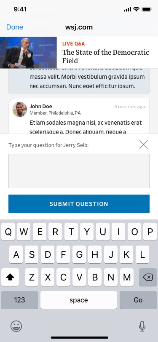Image resolution: width=158 pixels, height=342 pixels.
Task: Click the Done link in header
Action: click(15, 27)
